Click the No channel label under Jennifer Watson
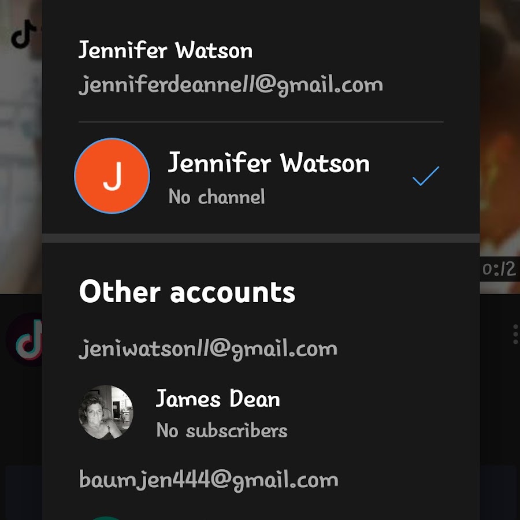The width and height of the screenshot is (520, 520). [x=217, y=196]
